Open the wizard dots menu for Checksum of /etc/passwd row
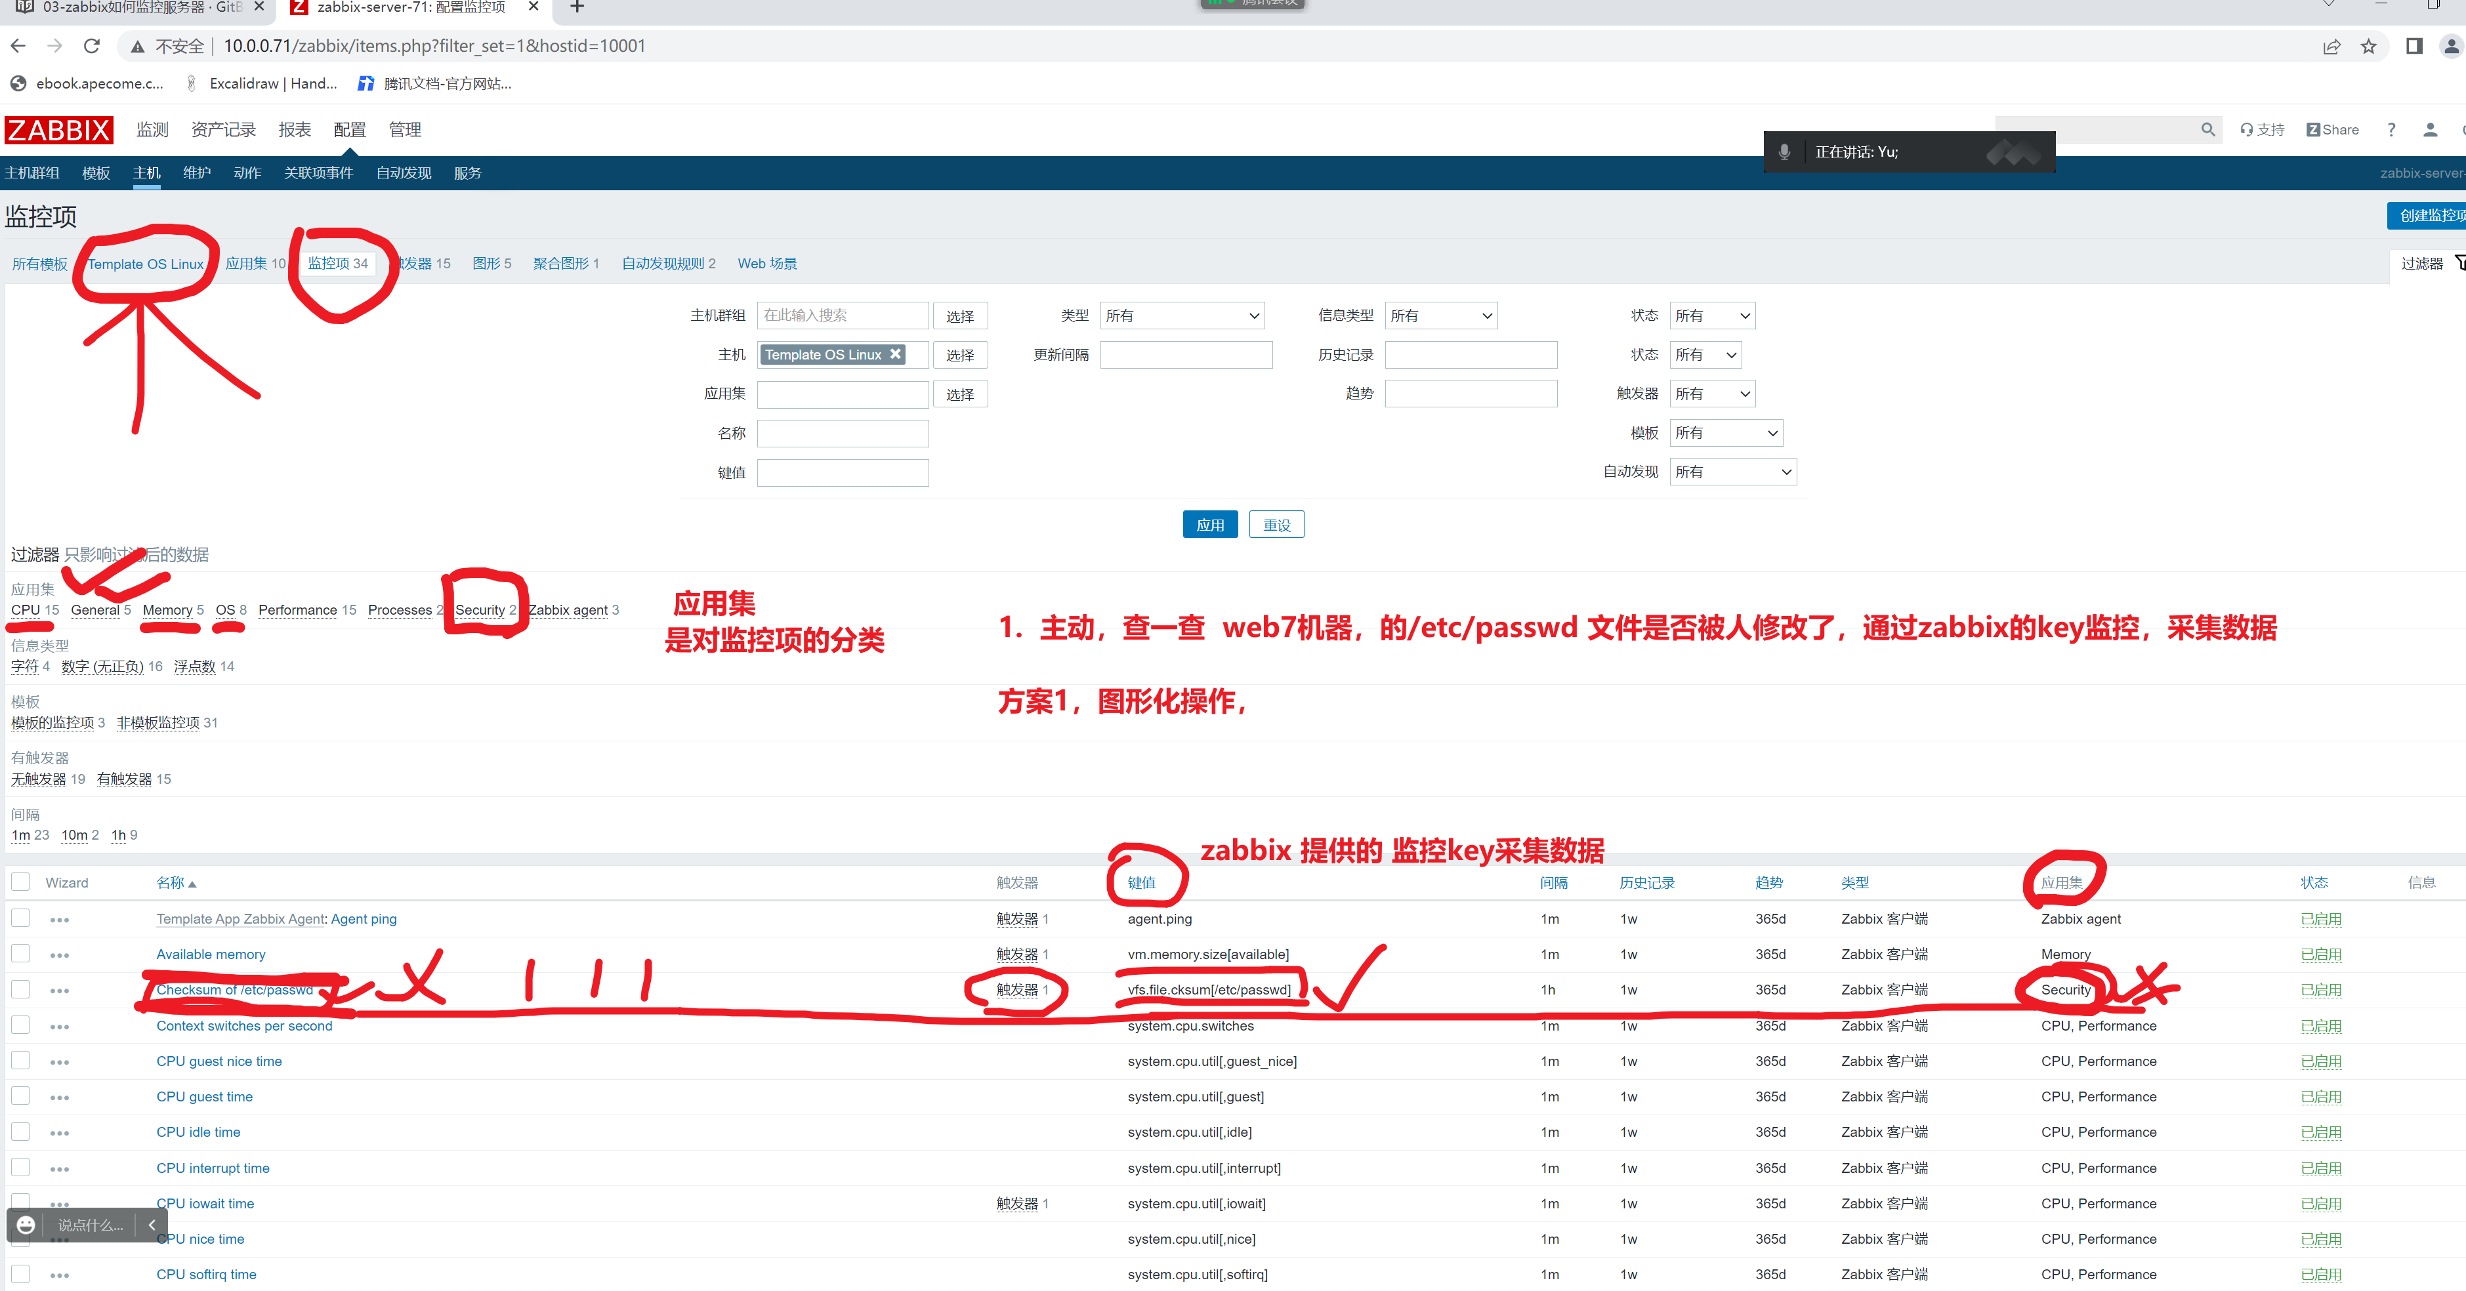The width and height of the screenshot is (2466, 1291). (59, 991)
